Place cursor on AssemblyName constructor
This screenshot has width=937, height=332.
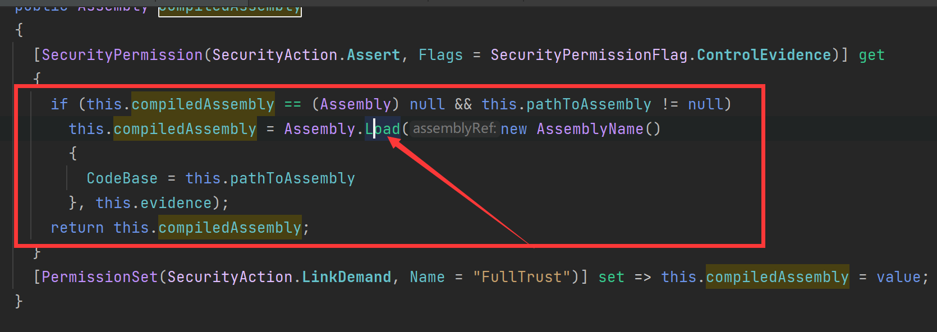(x=590, y=129)
